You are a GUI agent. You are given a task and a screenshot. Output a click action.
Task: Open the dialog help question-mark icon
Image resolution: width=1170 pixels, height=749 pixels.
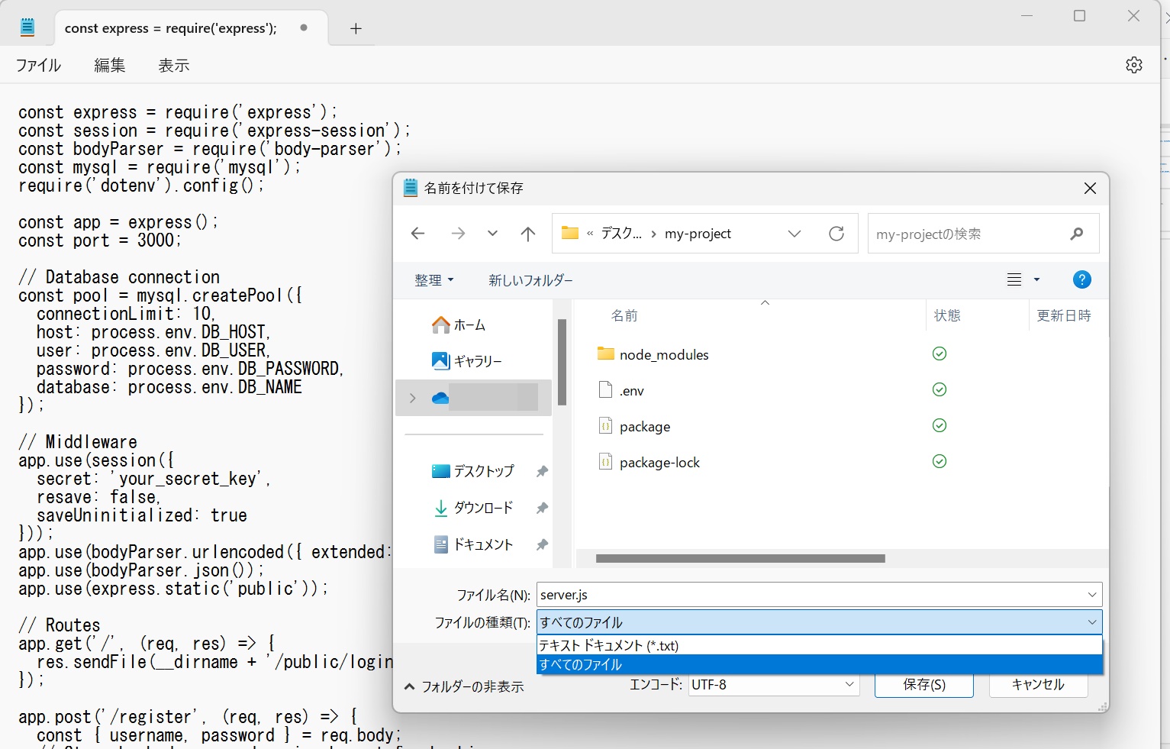pos(1081,279)
